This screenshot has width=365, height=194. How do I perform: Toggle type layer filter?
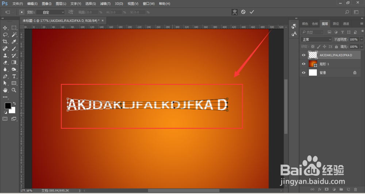(342, 32)
